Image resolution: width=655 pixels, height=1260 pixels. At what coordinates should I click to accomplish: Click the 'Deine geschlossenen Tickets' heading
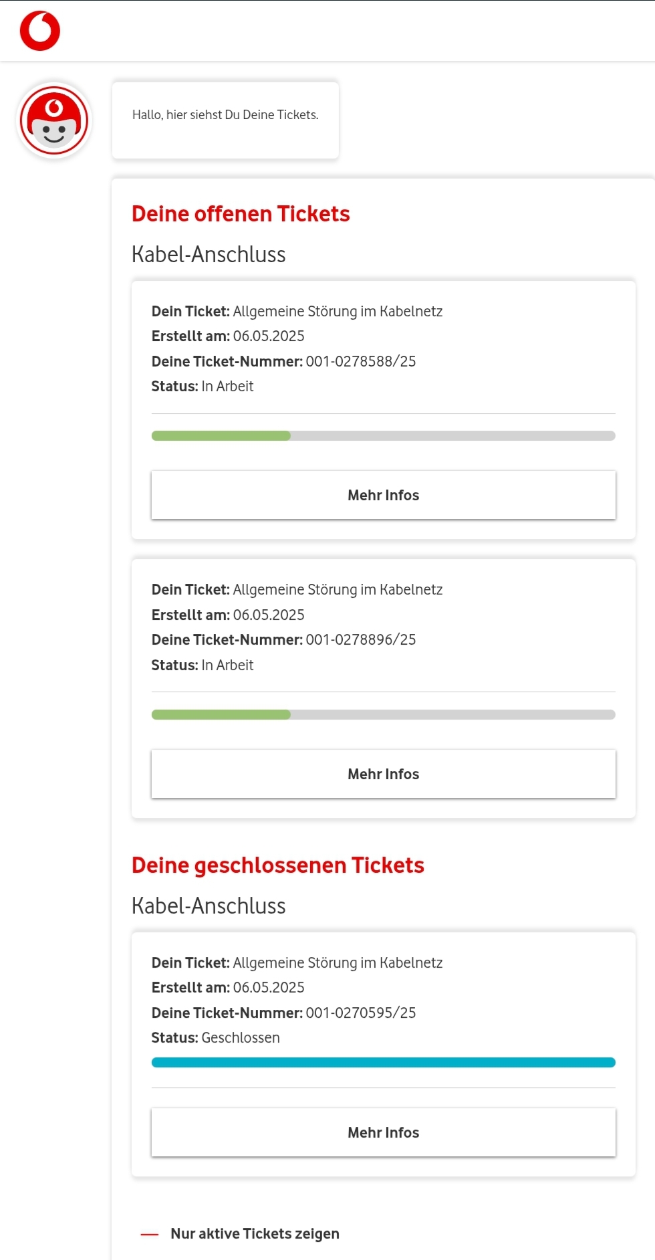[278, 865]
